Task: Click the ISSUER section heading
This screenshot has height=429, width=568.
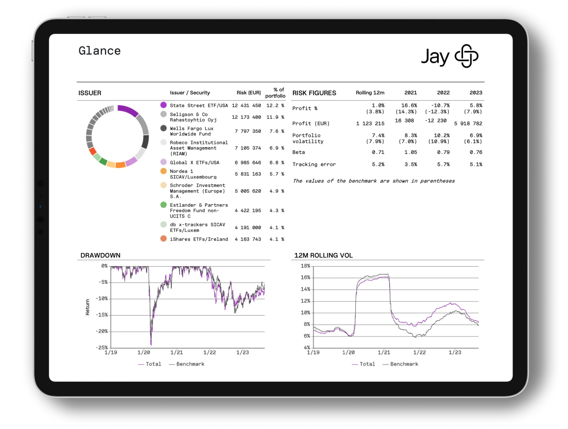Action: pos(90,93)
